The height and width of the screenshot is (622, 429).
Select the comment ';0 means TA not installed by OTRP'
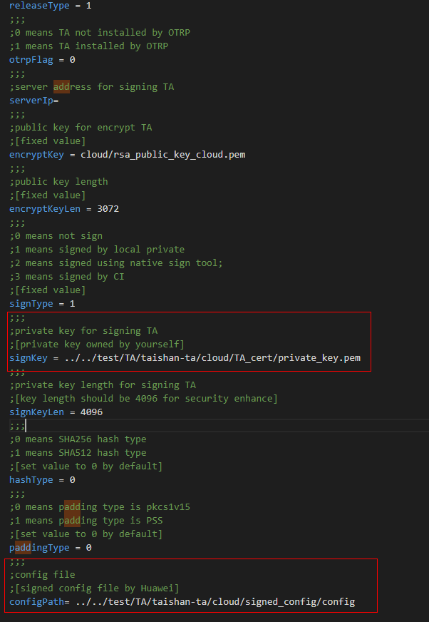point(100,33)
